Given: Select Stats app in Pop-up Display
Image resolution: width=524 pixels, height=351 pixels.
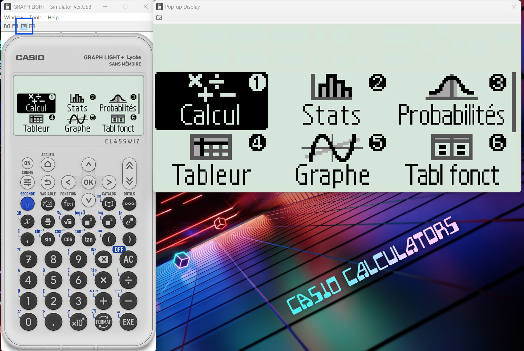Looking at the screenshot, I should (x=332, y=101).
